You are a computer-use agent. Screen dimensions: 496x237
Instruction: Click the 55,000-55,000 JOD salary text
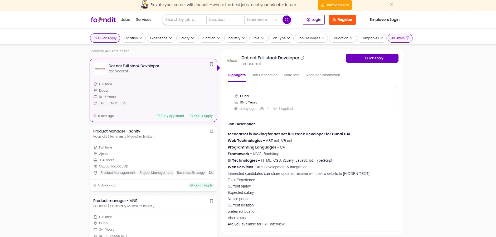tap(114, 166)
